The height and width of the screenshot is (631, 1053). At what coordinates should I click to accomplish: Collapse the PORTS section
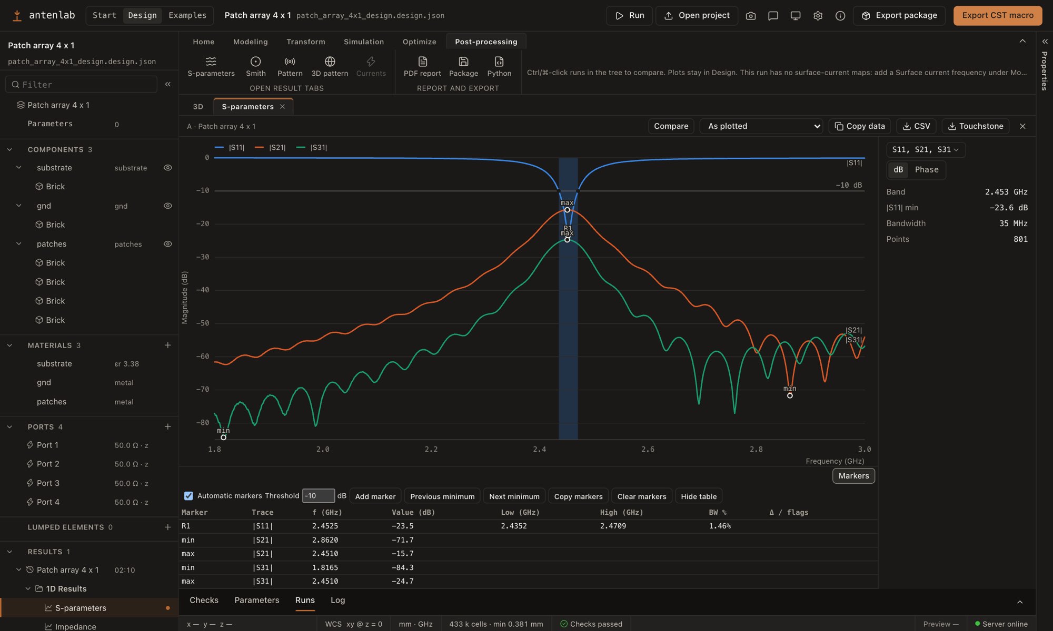pos(9,427)
